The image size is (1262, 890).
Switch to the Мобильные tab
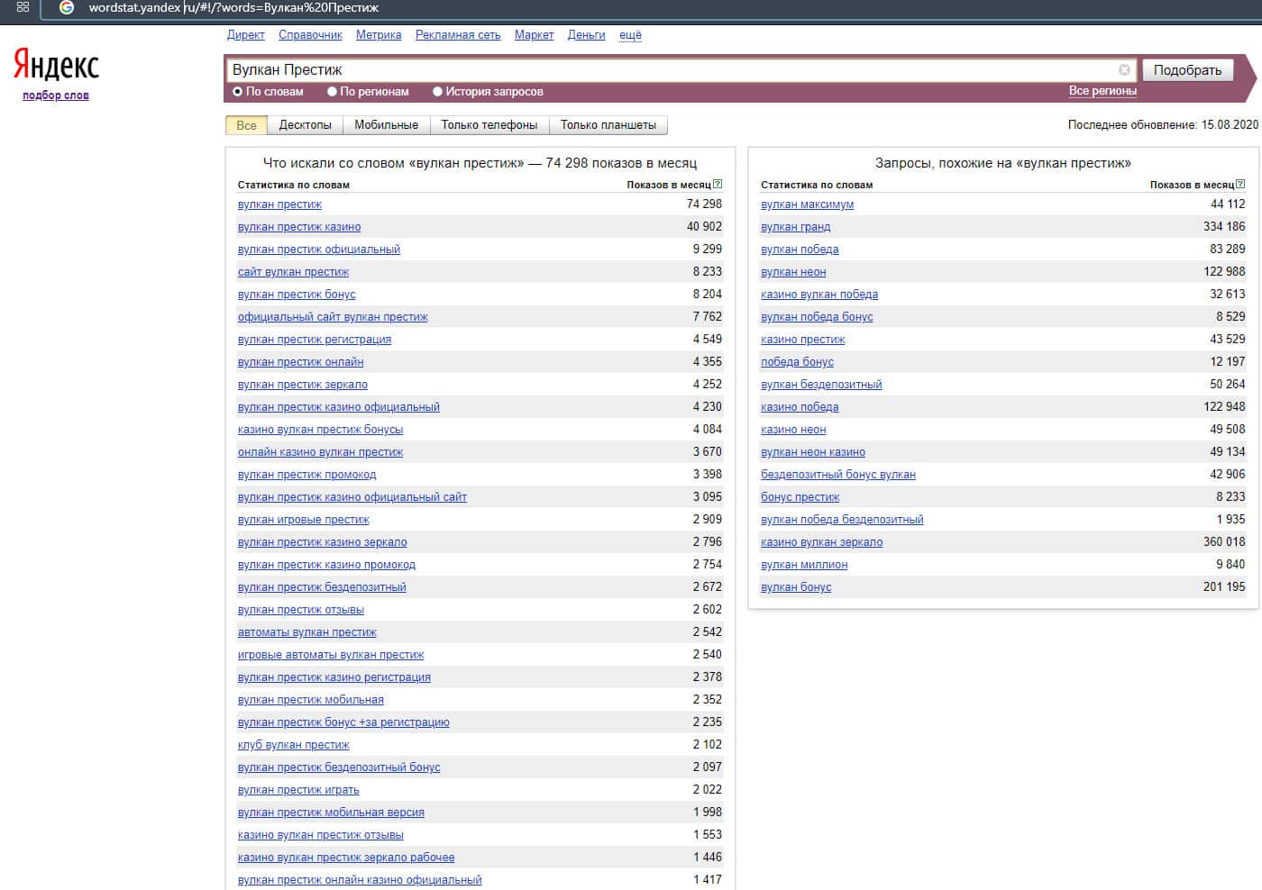(x=386, y=125)
